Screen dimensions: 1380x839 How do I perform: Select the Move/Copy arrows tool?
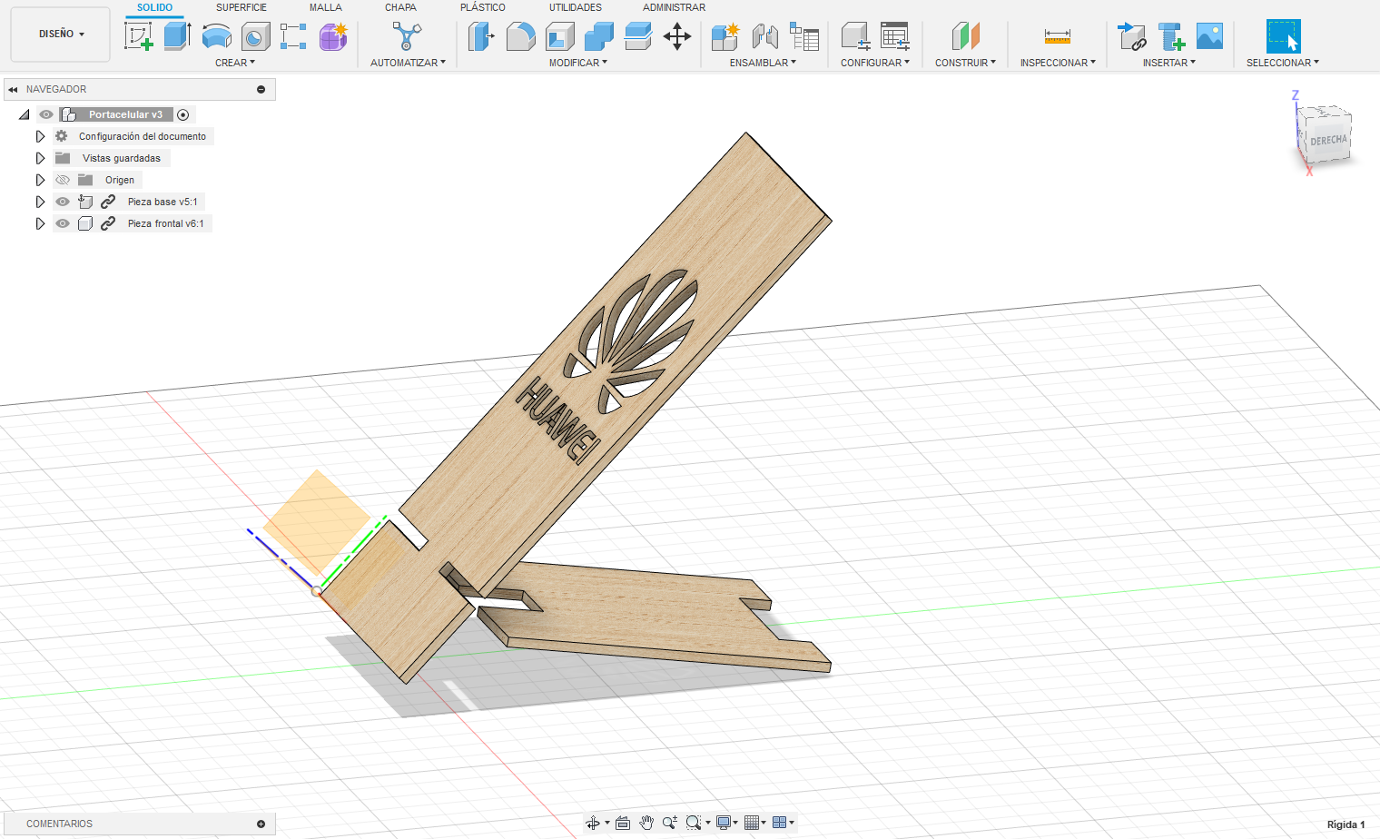point(676,36)
